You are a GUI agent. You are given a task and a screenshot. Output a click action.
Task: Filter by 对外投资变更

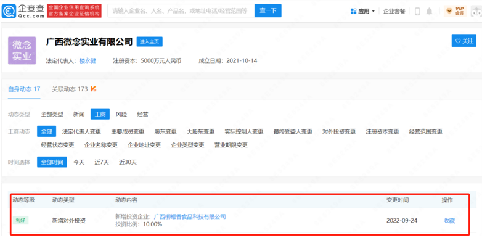coord(339,132)
